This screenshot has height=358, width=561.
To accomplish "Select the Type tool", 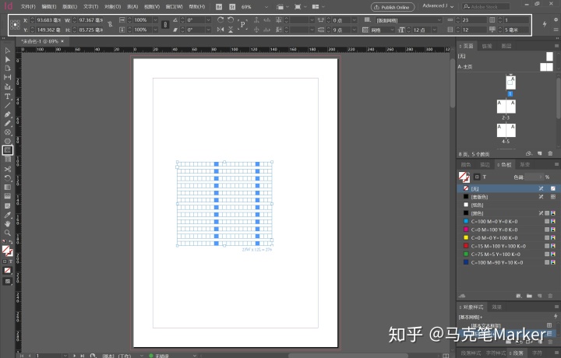I will [8, 96].
